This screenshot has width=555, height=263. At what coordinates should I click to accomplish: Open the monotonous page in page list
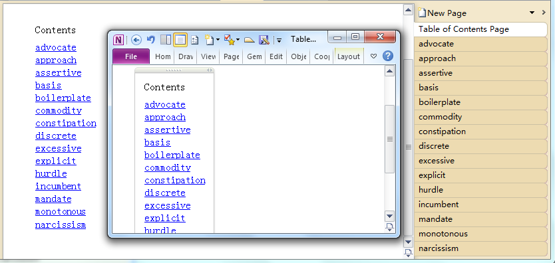tap(480, 234)
